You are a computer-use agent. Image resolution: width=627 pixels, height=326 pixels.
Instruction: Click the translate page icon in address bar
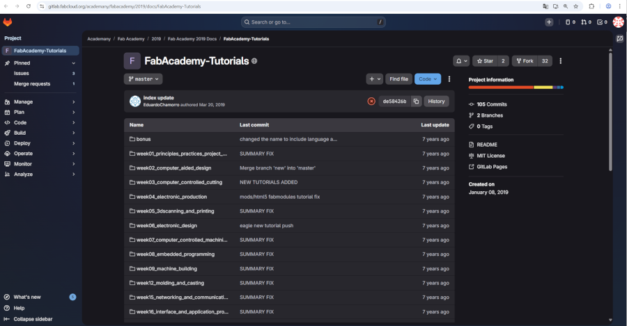[545, 6]
